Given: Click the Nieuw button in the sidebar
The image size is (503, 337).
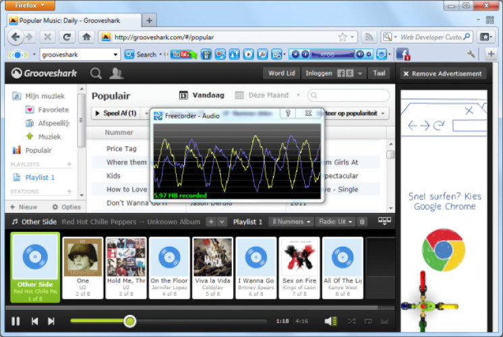Looking at the screenshot, I should tap(24, 207).
